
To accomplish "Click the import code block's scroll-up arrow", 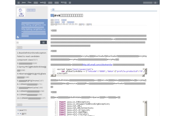I will click(x=146, y=102).
